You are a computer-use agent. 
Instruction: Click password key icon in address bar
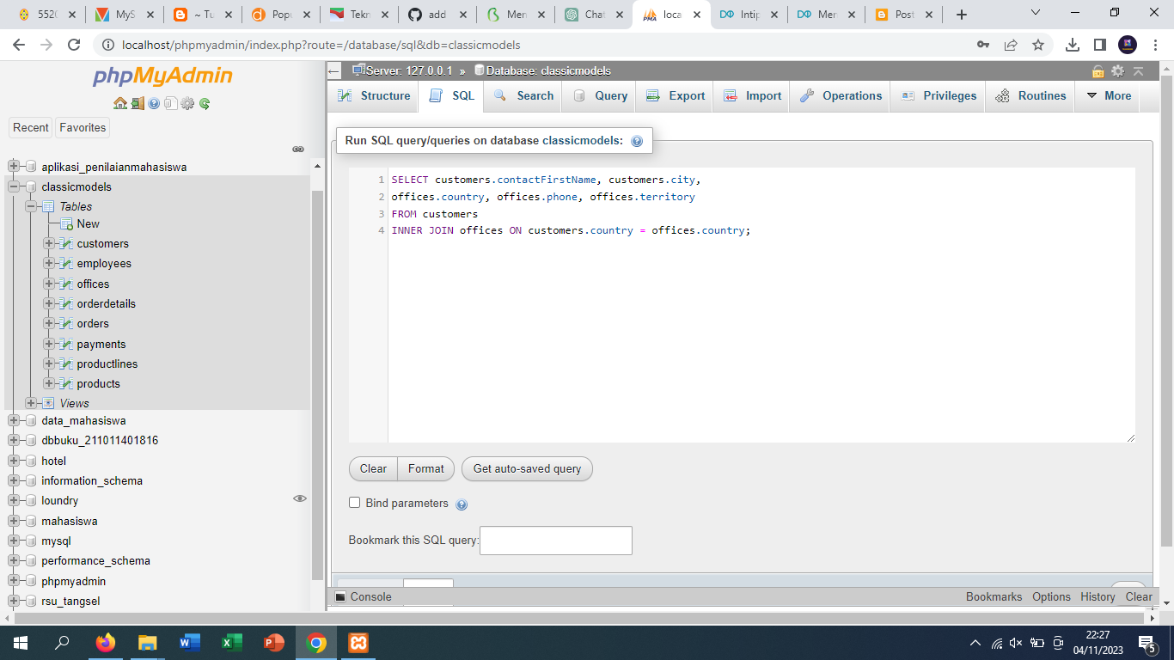[x=983, y=45]
